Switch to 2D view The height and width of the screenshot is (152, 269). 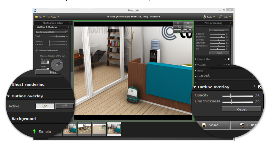point(178,23)
